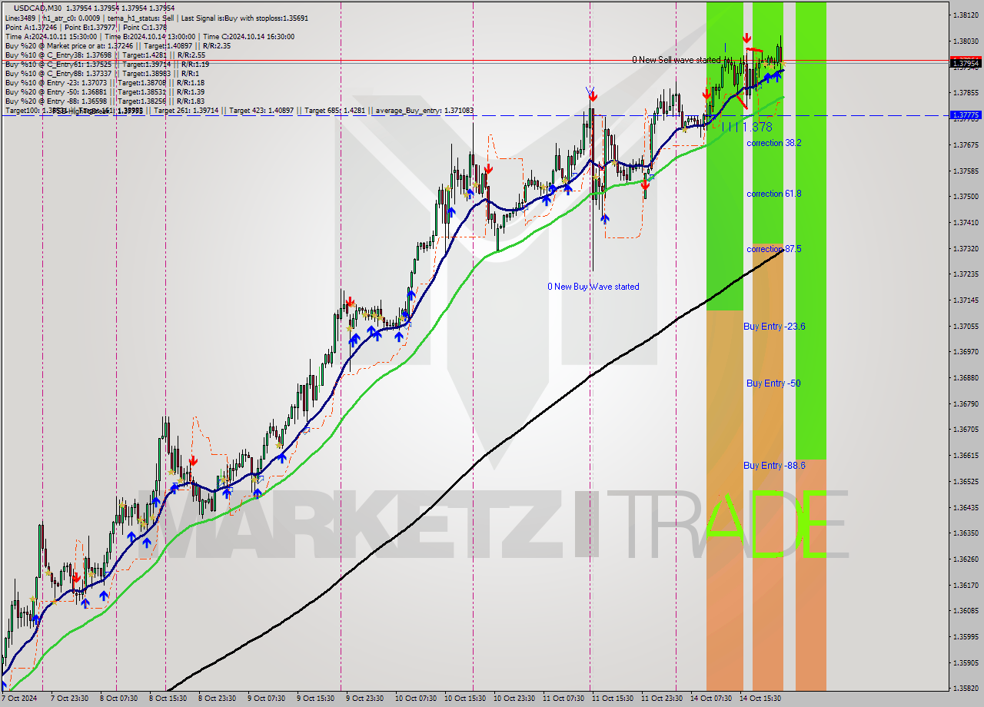Select the '0 New Buy Wave started' label
Viewport: 984px width, 707px height.
point(593,287)
